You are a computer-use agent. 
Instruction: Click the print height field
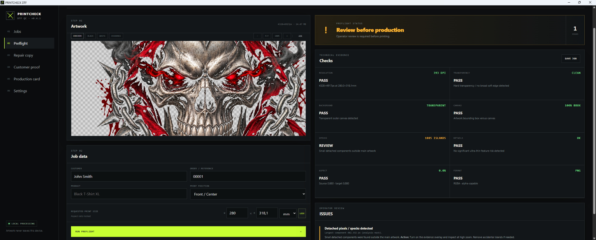[x=267, y=213]
